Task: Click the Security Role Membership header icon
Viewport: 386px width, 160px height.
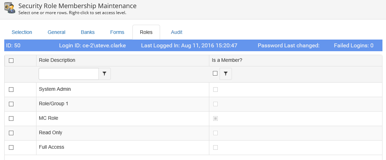Action: click(x=9, y=8)
